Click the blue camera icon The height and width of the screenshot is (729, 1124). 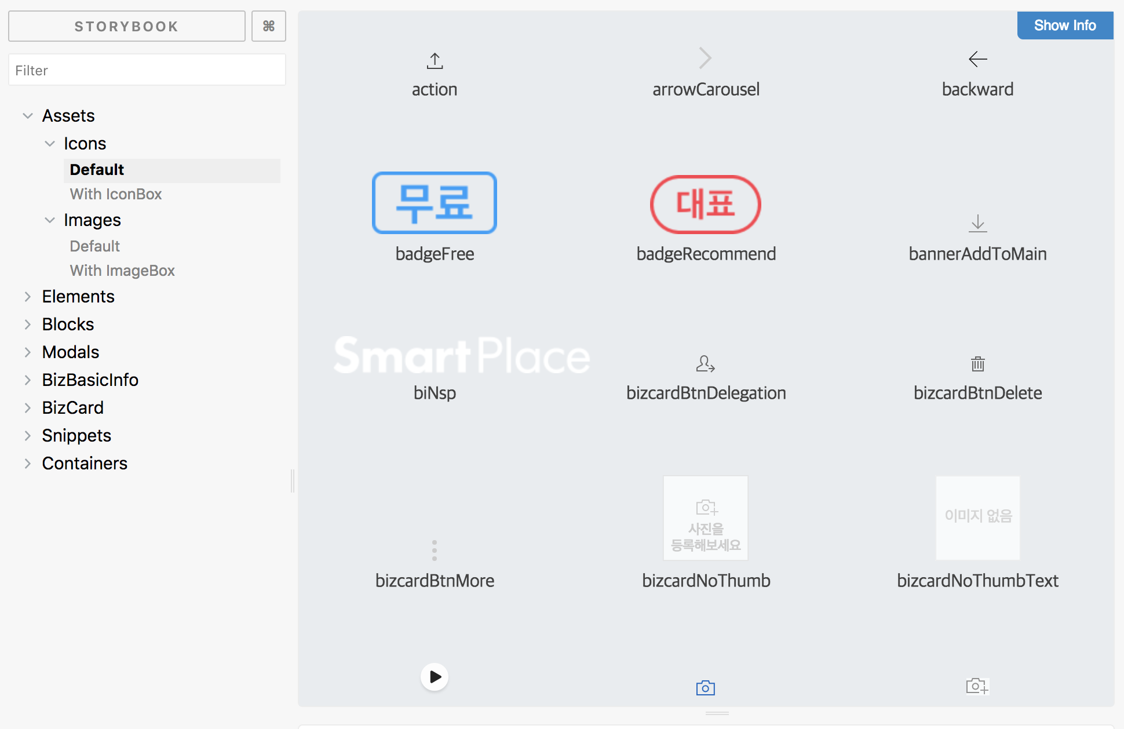click(705, 688)
